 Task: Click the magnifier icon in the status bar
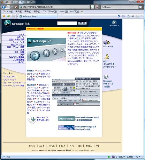pos(3,157)
